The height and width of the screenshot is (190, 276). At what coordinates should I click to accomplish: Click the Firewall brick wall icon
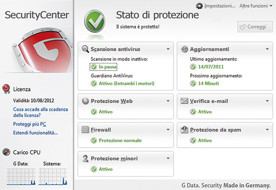click(85, 130)
